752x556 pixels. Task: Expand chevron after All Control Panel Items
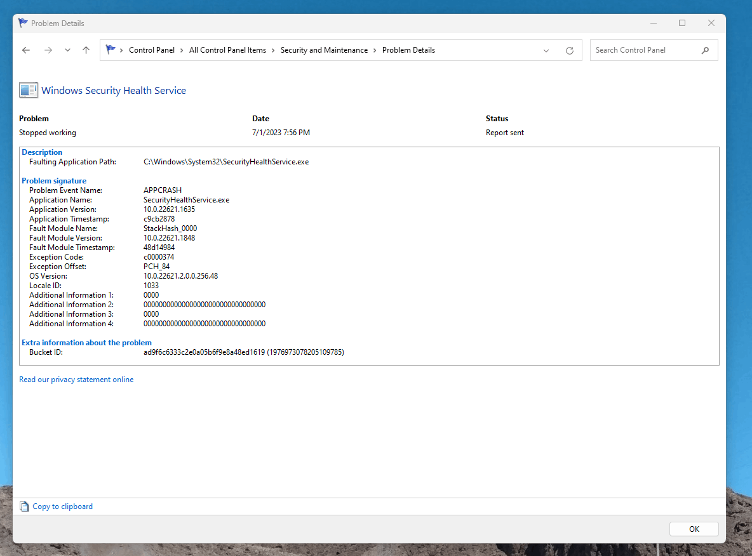[x=273, y=50]
